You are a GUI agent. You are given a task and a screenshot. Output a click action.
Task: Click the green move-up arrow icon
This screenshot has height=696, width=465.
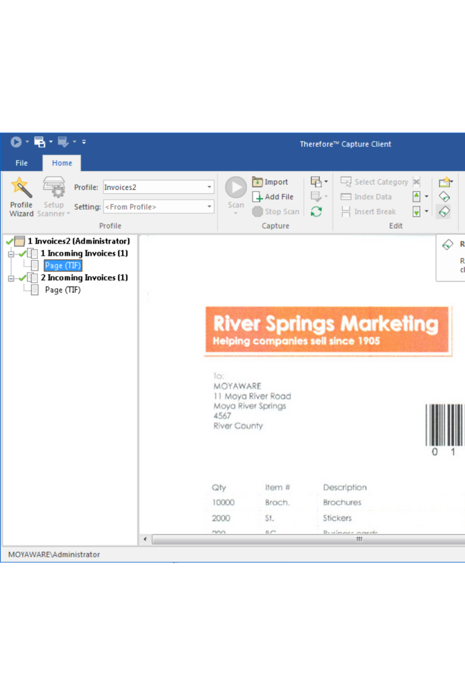pos(417,197)
